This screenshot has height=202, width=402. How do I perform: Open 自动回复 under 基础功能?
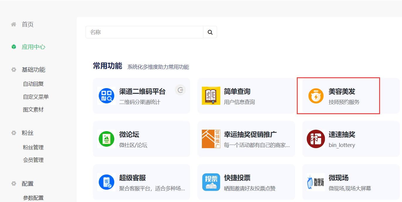click(33, 84)
